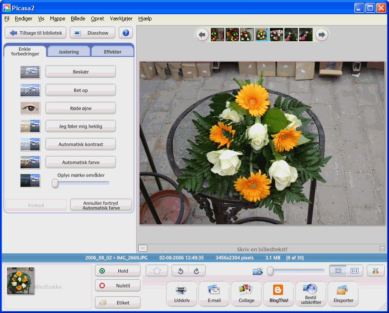389x313 pixels.
Task: Go to the previous photo with left arrow
Action: [x=202, y=35]
